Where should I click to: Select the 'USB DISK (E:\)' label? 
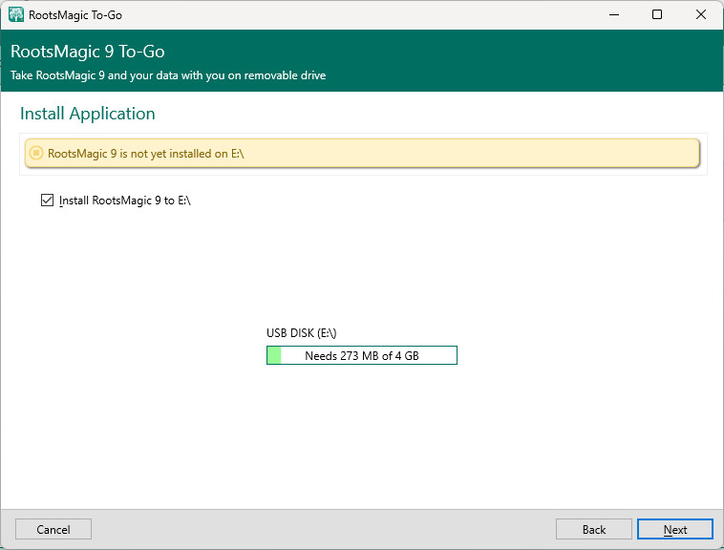pyautogui.click(x=301, y=333)
